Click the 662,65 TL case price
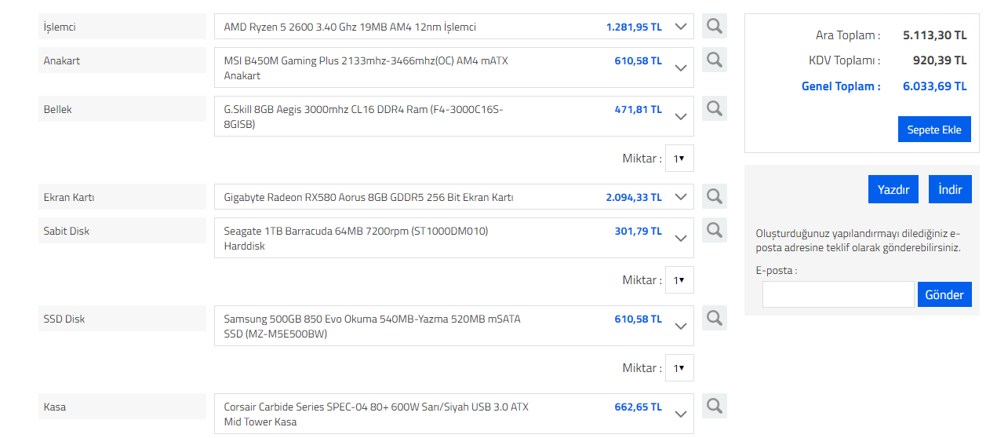The image size is (997, 438). coord(639,407)
